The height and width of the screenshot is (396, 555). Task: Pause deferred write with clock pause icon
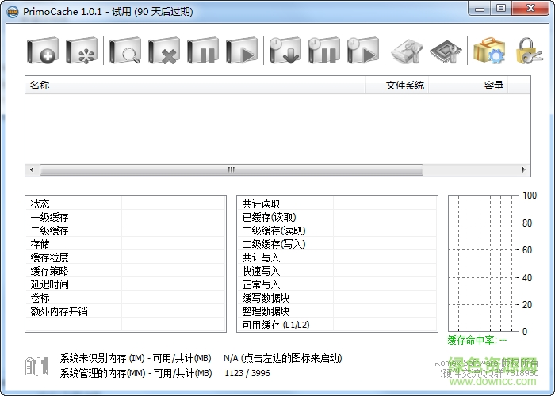(x=323, y=52)
